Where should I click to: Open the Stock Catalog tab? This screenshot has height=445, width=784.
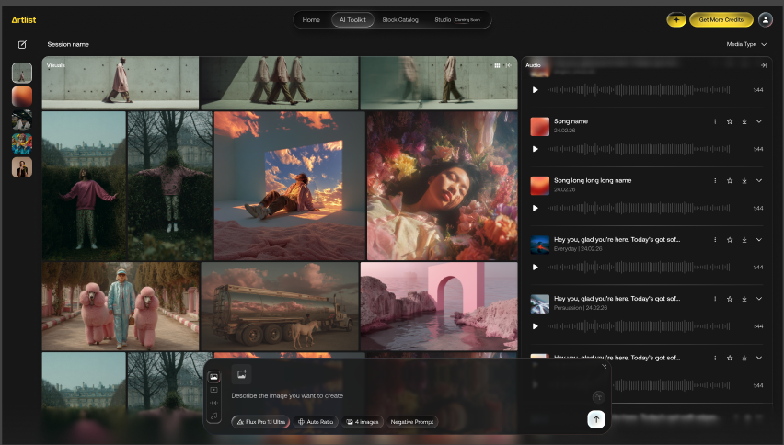click(400, 19)
